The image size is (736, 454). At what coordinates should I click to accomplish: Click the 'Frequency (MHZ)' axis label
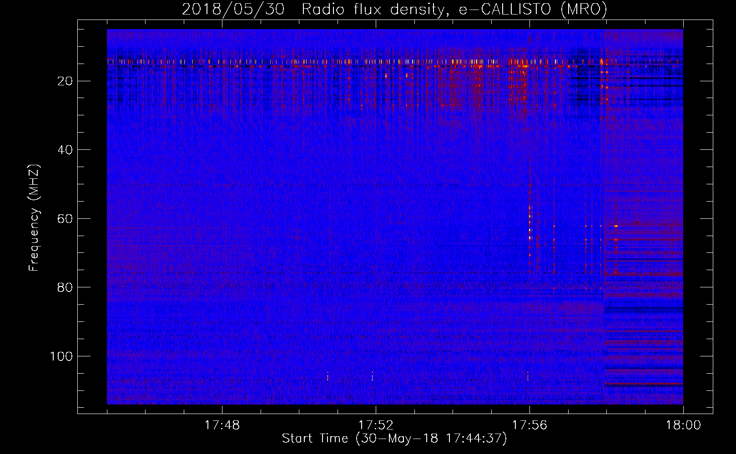click(34, 217)
